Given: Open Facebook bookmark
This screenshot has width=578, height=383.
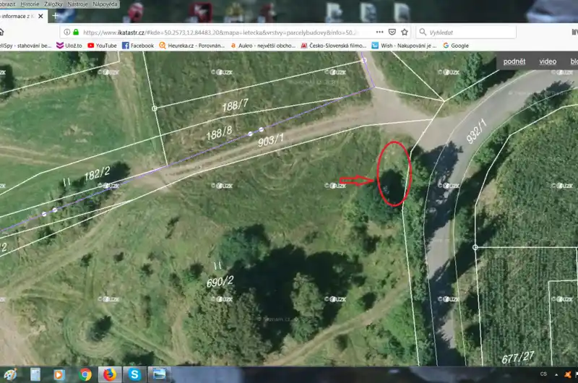Looking at the screenshot, I should (138, 46).
